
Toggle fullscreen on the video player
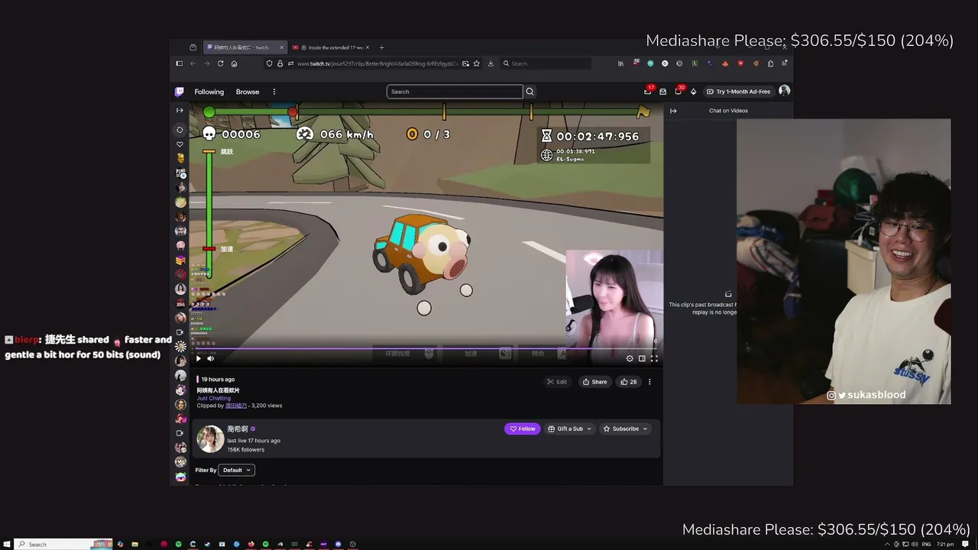coord(654,358)
